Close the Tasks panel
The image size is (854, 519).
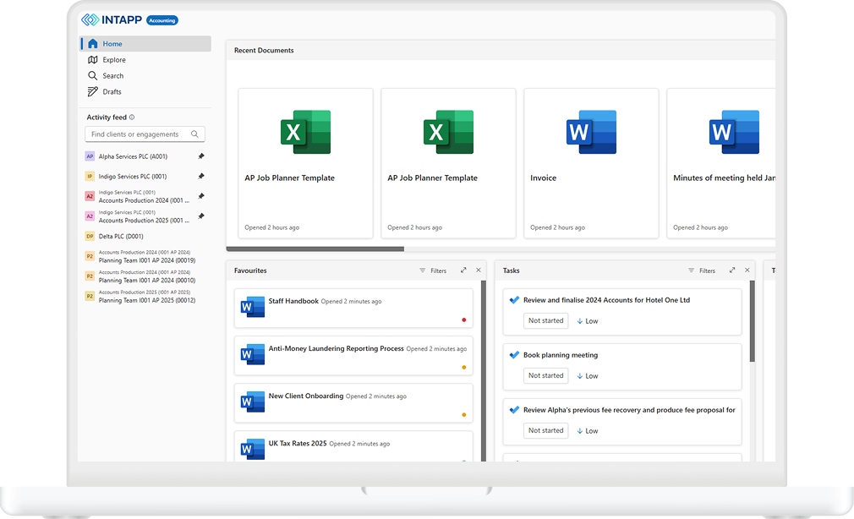click(x=747, y=270)
